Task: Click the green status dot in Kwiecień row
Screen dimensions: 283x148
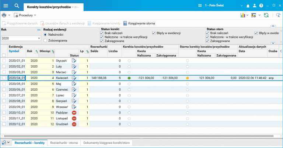Action: pyautogui.click(x=129, y=78)
